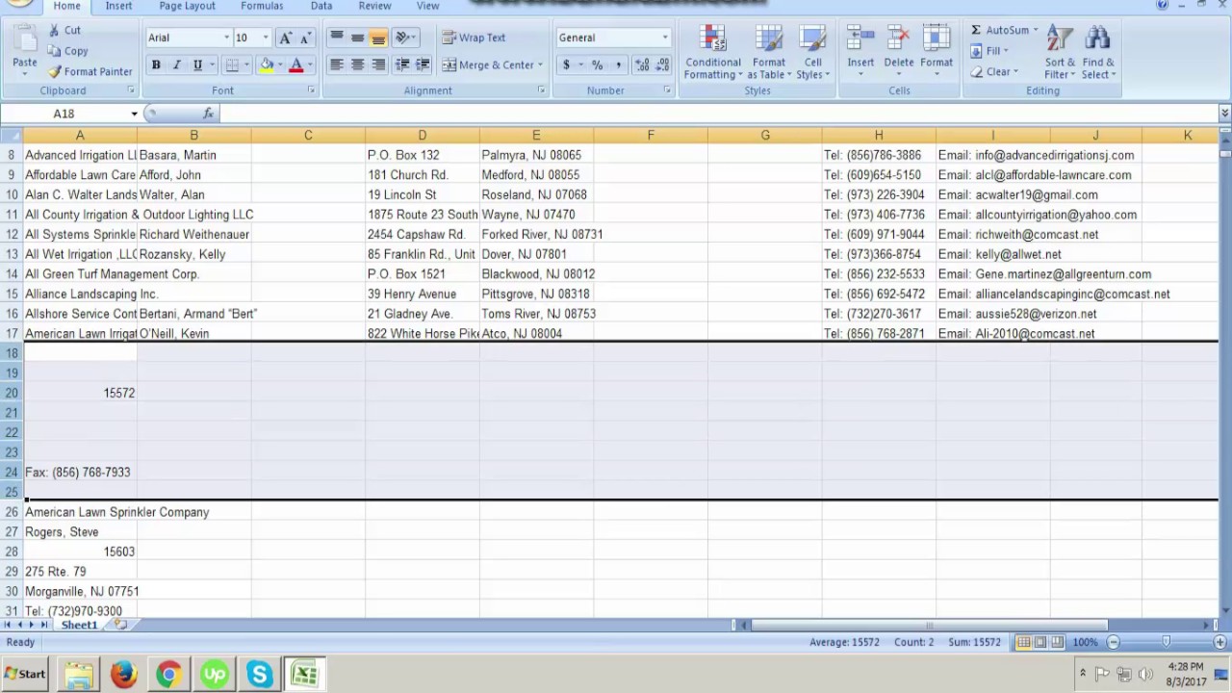
Task: Open the font size dropdown
Action: pyautogui.click(x=266, y=38)
